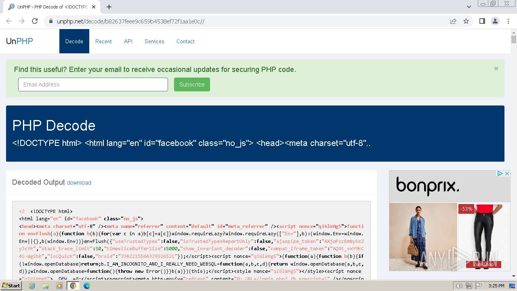Open the Contact nav item
The image size is (517, 291).
(x=185, y=41)
